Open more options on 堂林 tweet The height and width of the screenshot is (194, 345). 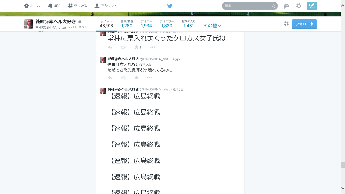[153, 47]
